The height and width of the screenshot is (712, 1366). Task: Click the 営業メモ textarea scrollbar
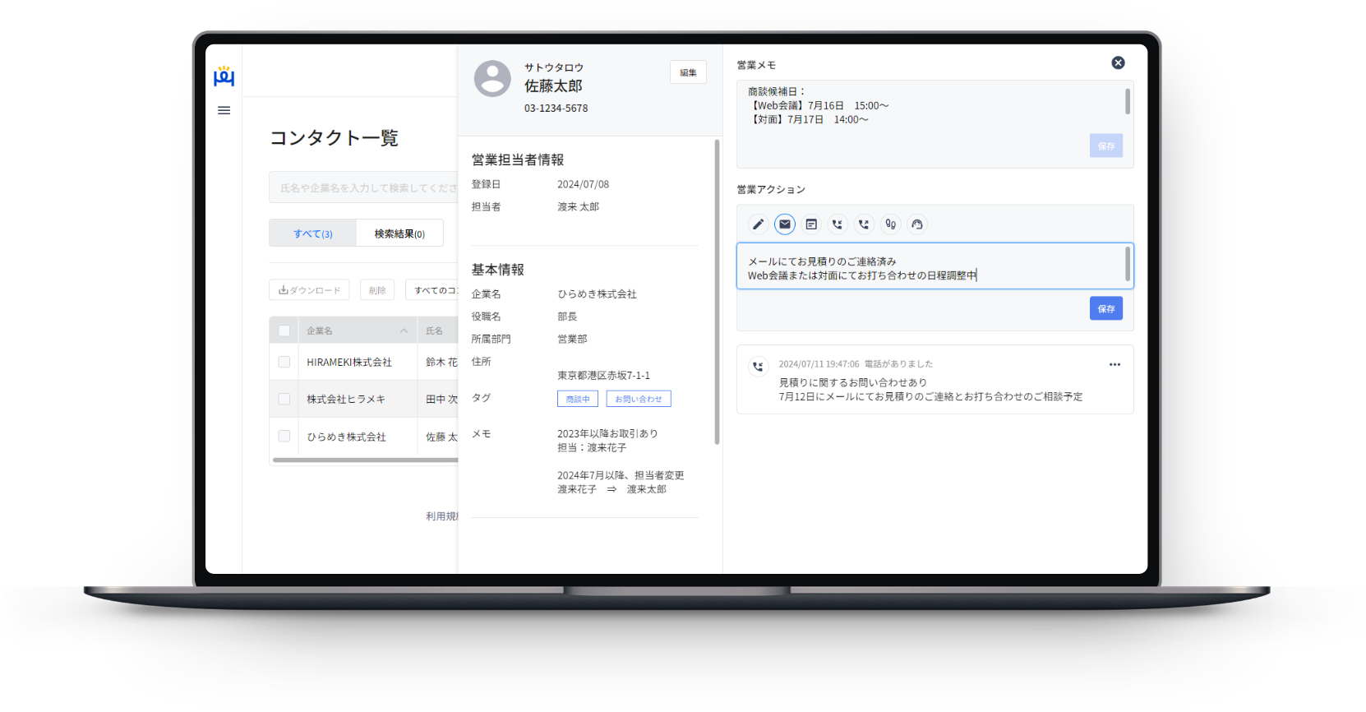1128,101
